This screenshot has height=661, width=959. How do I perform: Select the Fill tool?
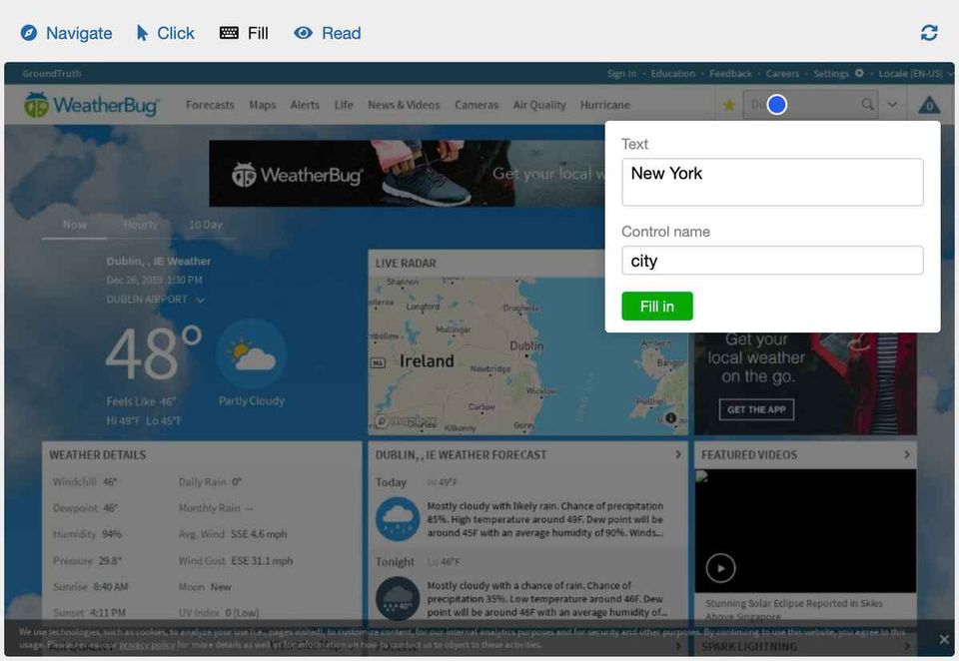coord(244,33)
